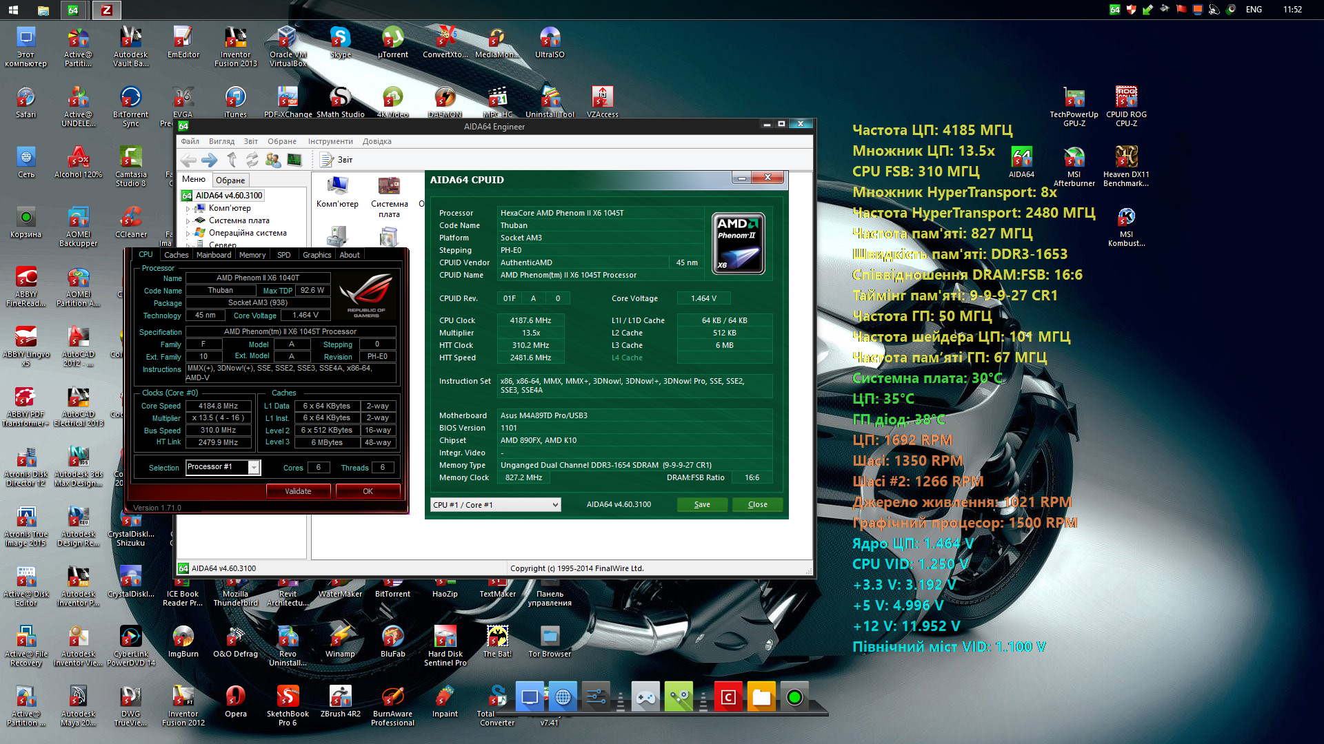Switch to the Memory tab in CPU-Z

[252, 255]
